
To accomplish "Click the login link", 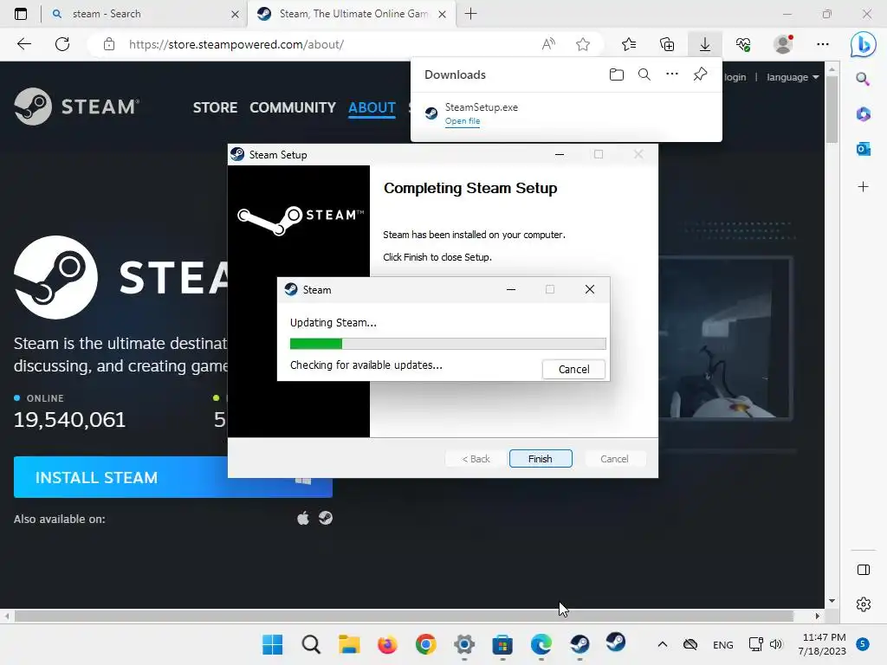I will coord(735,77).
